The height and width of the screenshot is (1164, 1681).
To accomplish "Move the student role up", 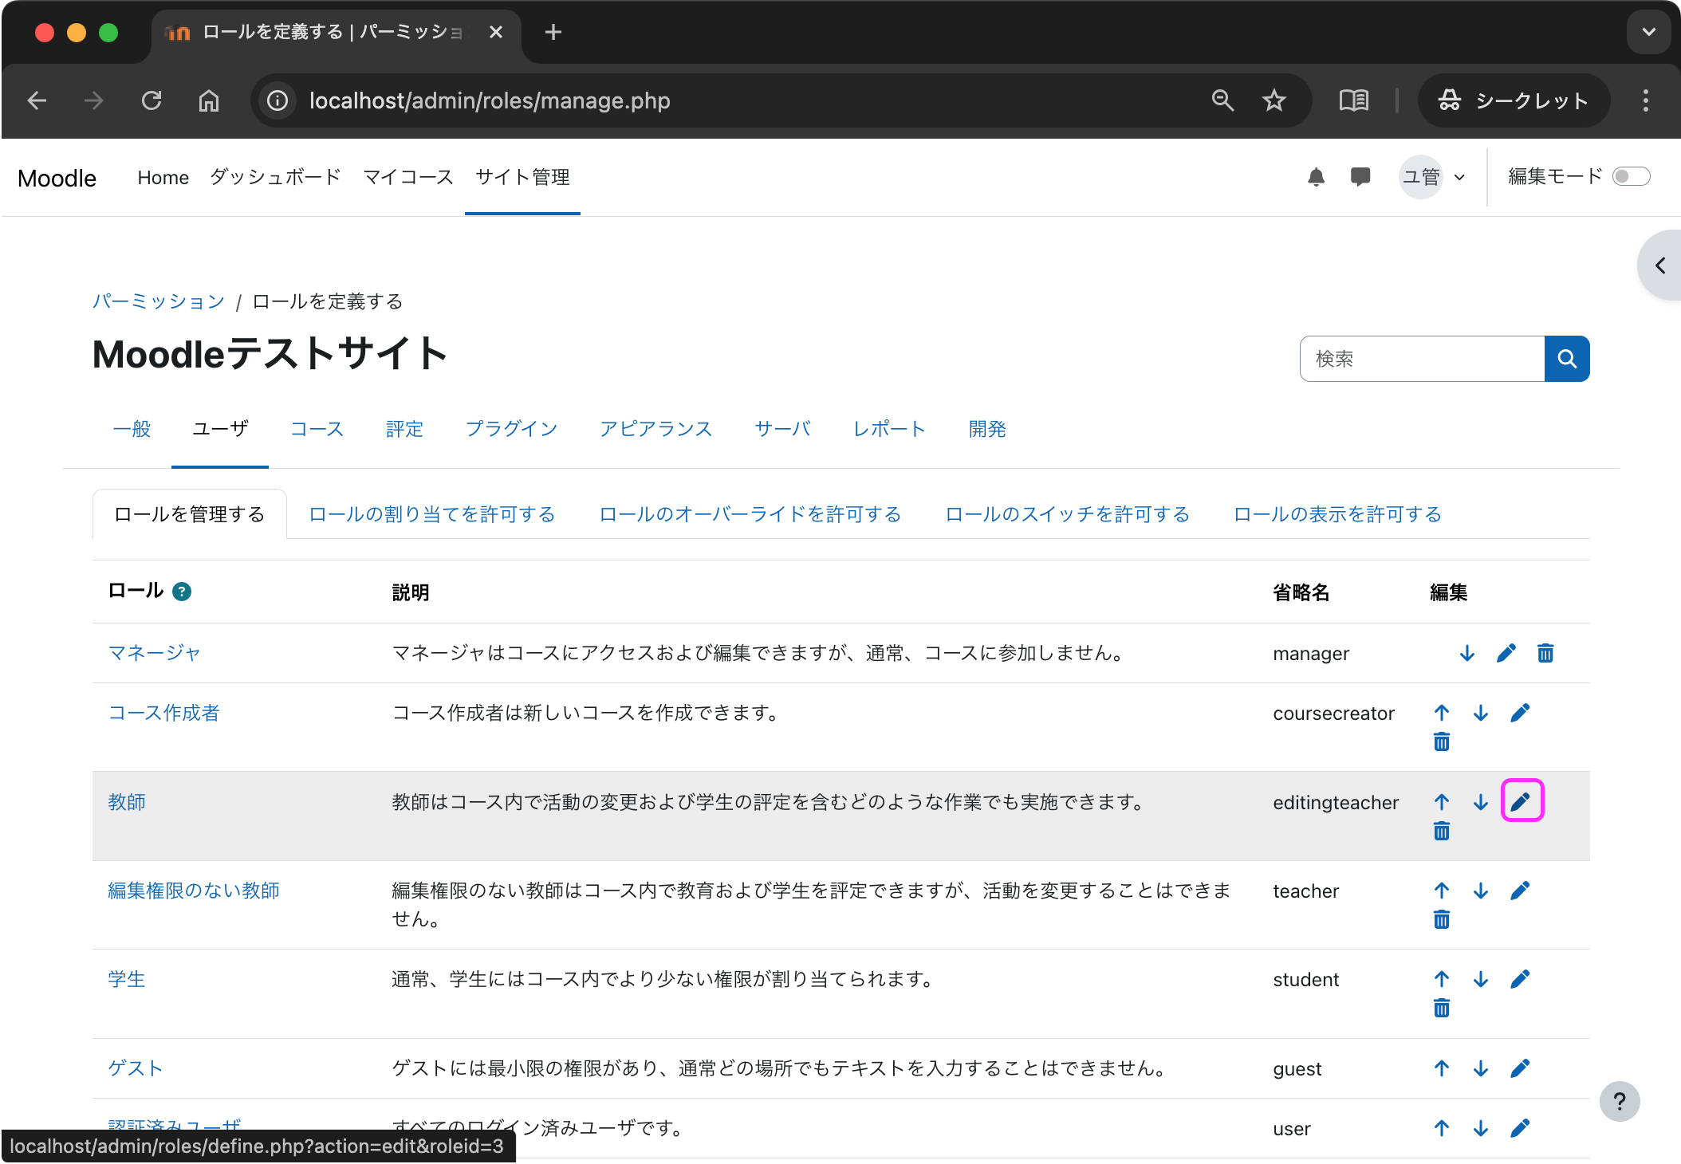I will (x=1441, y=979).
